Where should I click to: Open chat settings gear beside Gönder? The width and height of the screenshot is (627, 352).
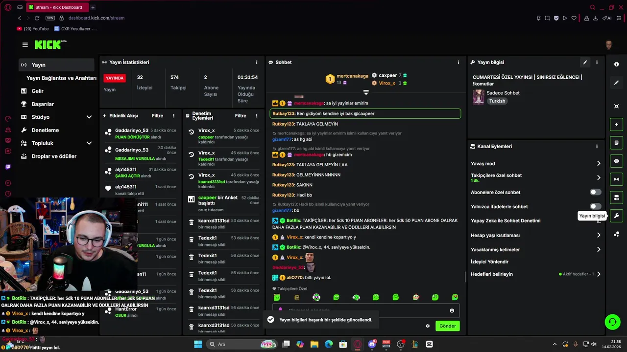tap(428, 326)
